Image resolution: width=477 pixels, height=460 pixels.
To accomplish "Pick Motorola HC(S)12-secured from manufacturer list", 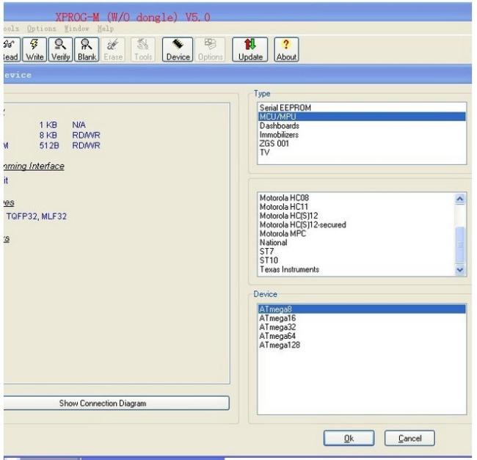I will coord(303,224).
